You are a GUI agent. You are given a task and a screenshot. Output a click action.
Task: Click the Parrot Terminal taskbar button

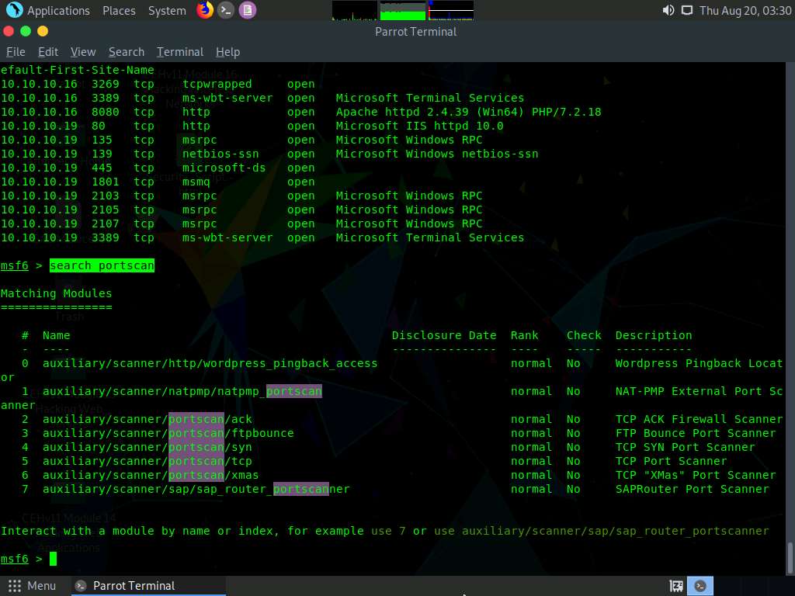pyautogui.click(x=147, y=586)
